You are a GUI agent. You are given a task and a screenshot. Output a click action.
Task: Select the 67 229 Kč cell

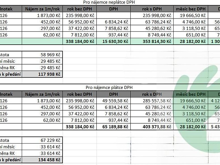tap(42, 140)
